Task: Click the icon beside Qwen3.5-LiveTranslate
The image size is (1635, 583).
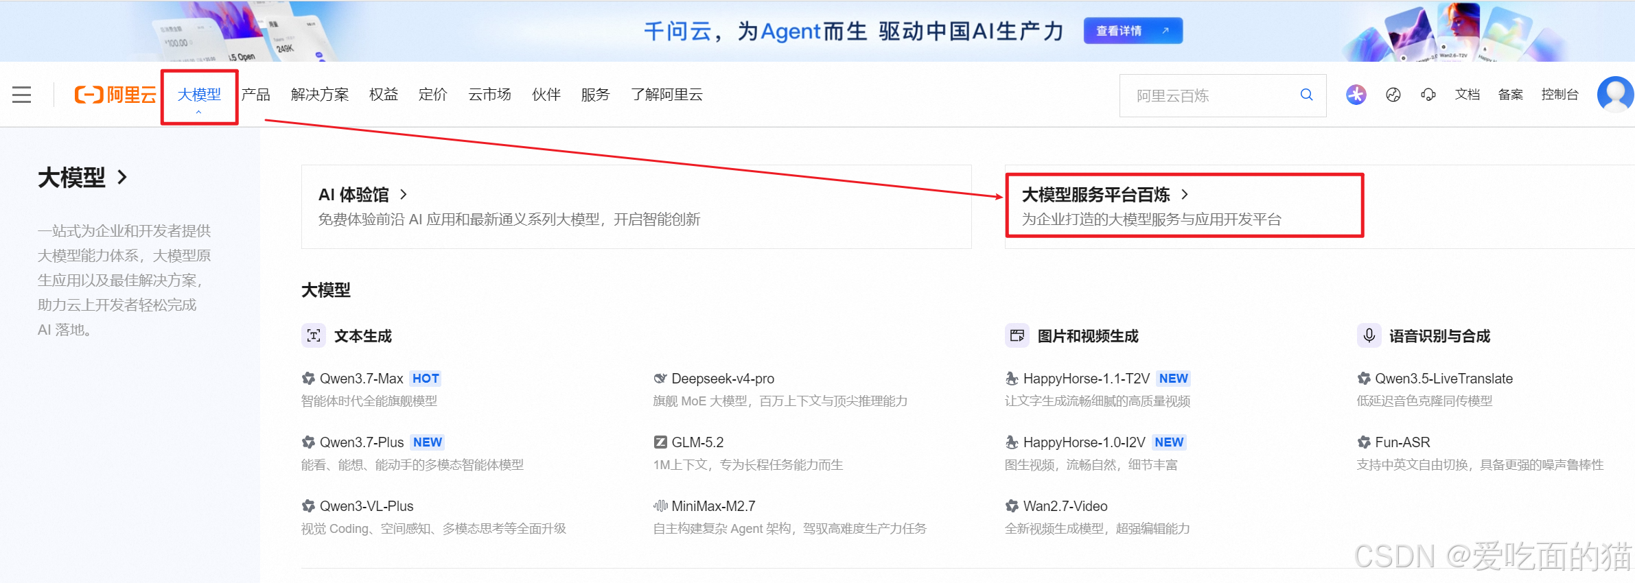Action: point(1364,378)
